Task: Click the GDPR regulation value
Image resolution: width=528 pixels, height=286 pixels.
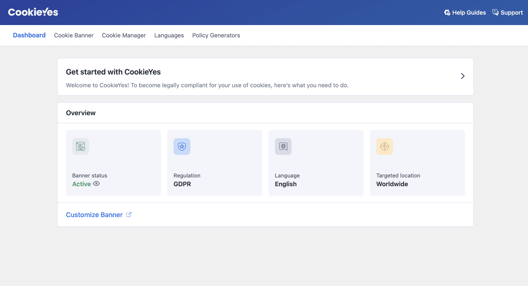Action: point(182,184)
